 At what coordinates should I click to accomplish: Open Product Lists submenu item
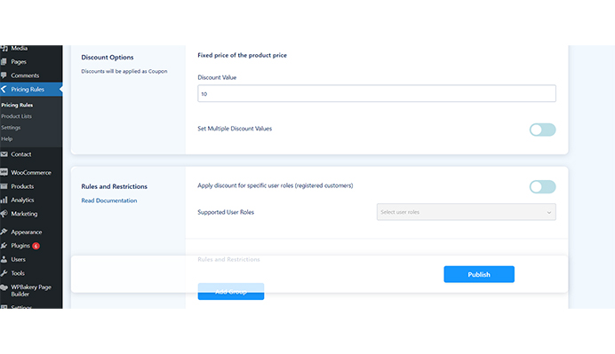tap(17, 116)
